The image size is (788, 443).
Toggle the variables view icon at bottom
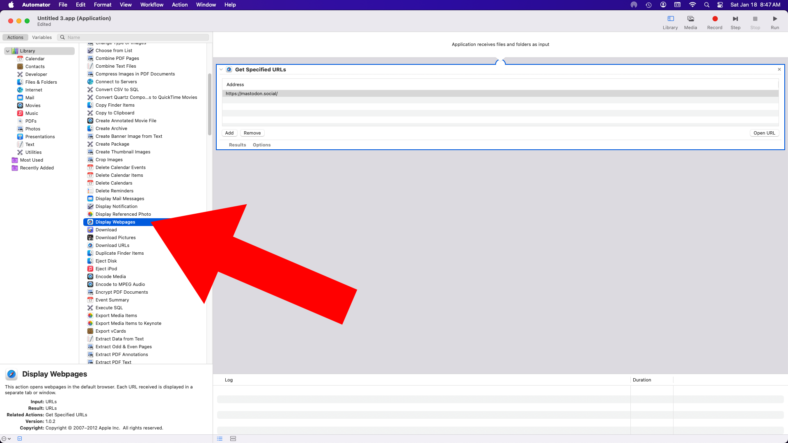point(233,438)
